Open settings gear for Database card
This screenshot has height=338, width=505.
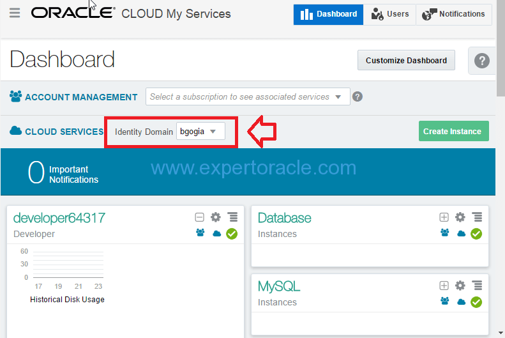click(x=460, y=217)
